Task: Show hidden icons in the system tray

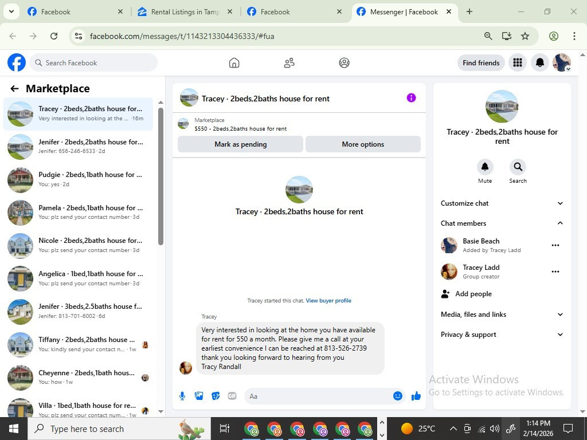Action: click(453, 429)
